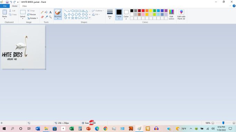Choose the Right triangle shape

pos(66,15)
